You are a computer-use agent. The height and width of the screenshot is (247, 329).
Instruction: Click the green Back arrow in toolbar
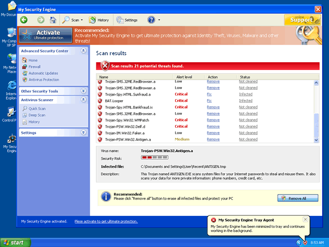coord(24,20)
